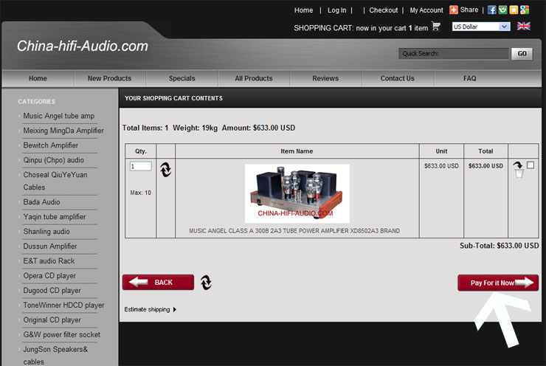Open G&W power filter socket category

pyautogui.click(x=62, y=335)
